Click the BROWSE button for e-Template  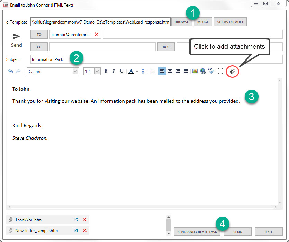point(182,22)
